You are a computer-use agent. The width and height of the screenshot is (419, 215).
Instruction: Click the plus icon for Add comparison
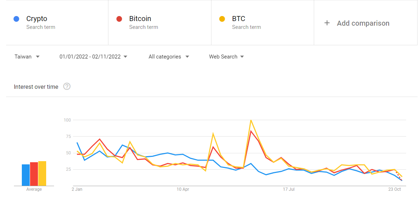(327, 23)
